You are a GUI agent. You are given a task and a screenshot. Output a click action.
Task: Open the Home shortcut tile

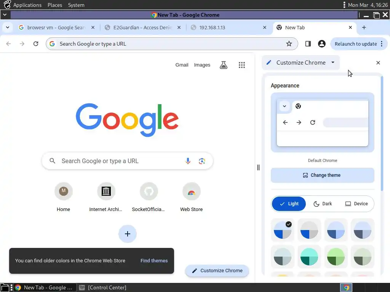tap(64, 197)
